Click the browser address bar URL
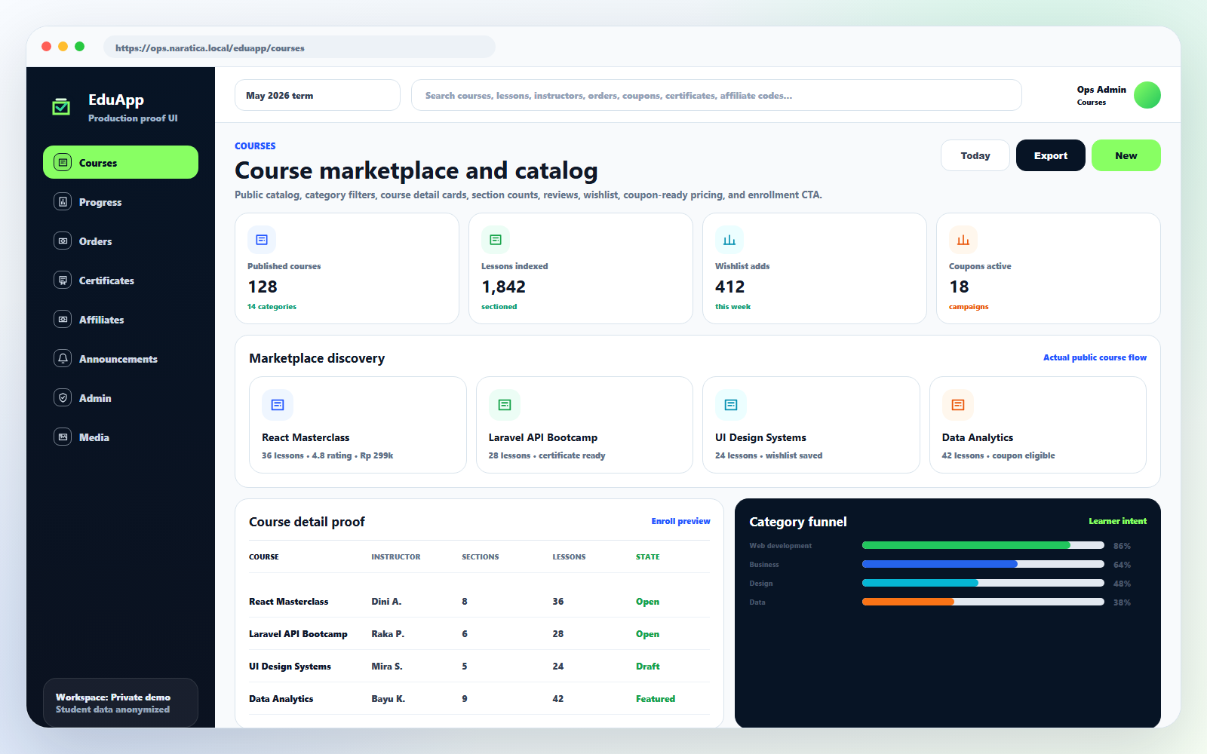 299,47
